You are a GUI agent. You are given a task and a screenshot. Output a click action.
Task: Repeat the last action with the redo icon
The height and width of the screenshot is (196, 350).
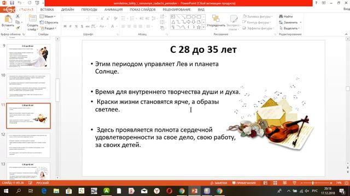(30, 3)
